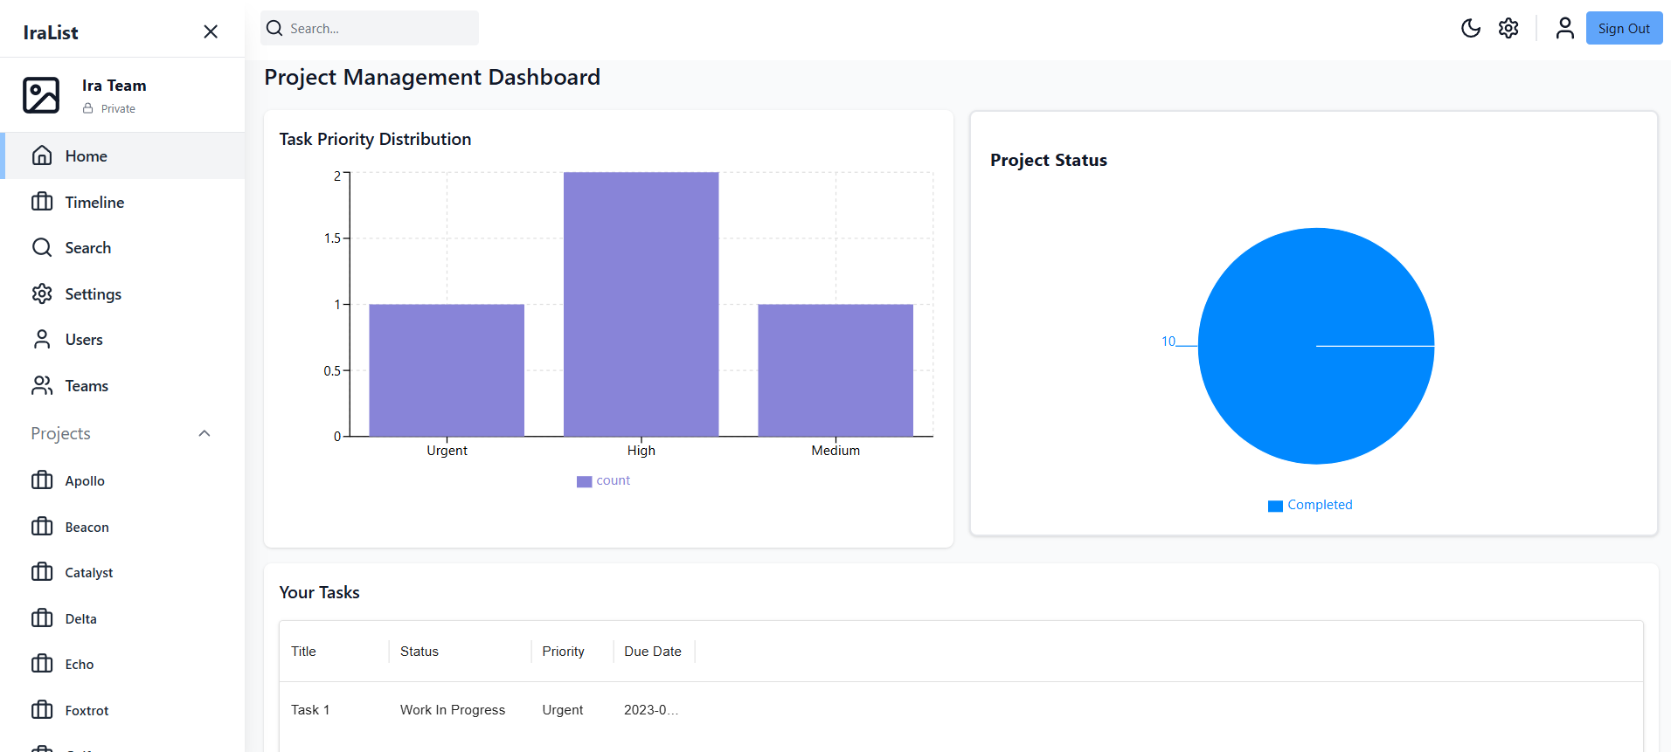Collapse the Projects section
This screenshot has width=1671, height=752.
[205, 434]
